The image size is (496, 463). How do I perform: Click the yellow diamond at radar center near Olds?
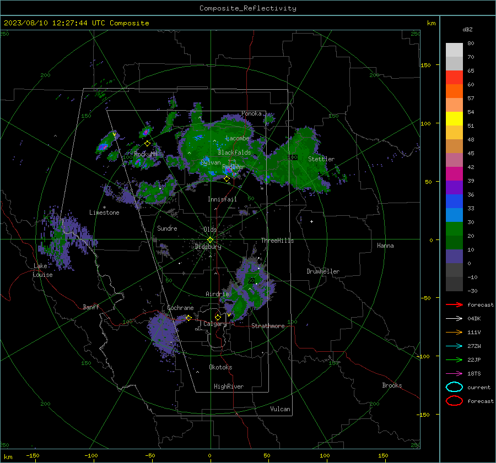point(210,240)
